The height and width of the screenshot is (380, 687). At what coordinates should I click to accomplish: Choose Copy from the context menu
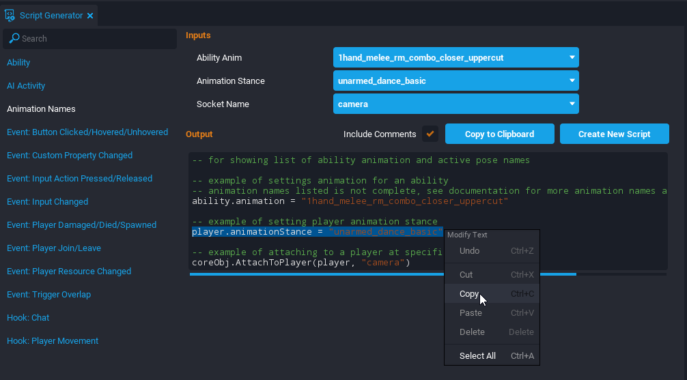pyautogui.click(x=469, y=294)
